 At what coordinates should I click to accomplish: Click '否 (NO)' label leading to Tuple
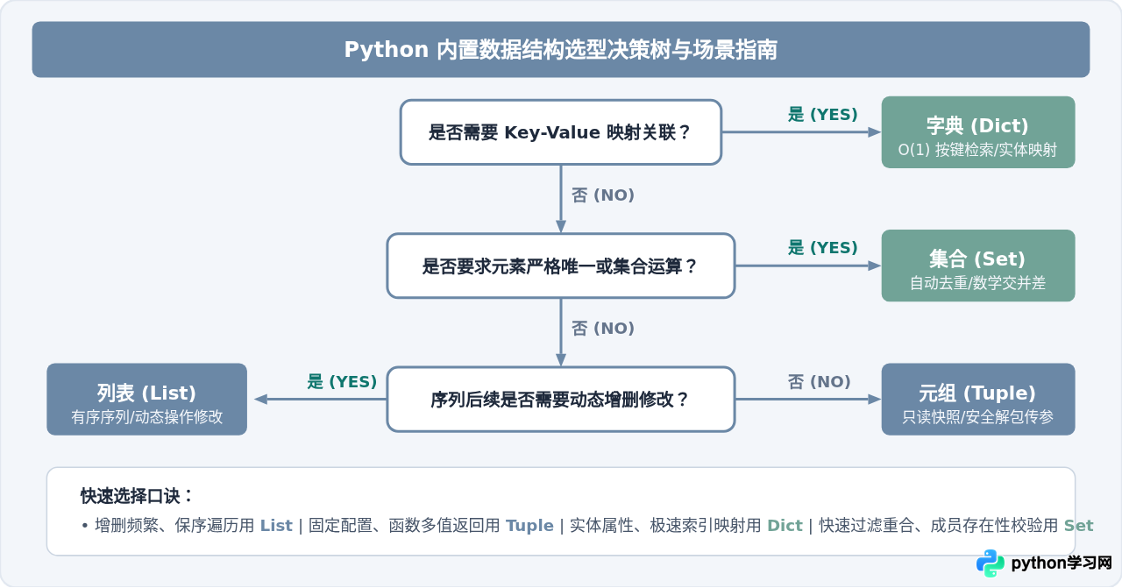[820, 381]
